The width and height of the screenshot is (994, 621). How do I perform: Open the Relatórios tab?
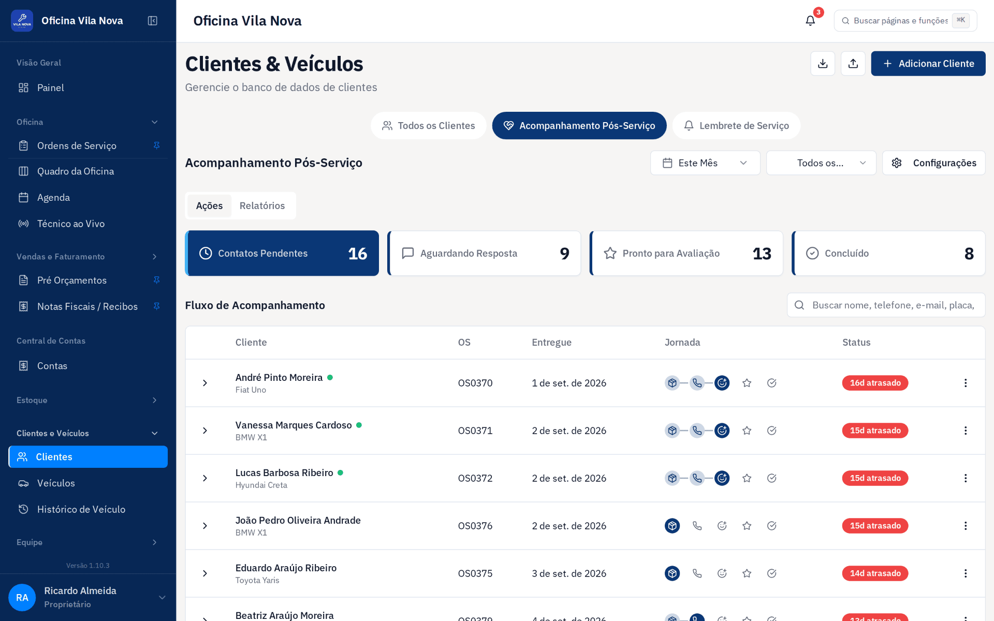point(262,206)
